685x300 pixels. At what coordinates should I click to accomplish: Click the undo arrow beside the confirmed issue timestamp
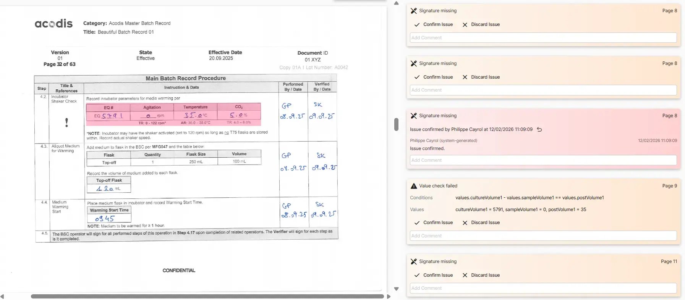coord(539,129)
